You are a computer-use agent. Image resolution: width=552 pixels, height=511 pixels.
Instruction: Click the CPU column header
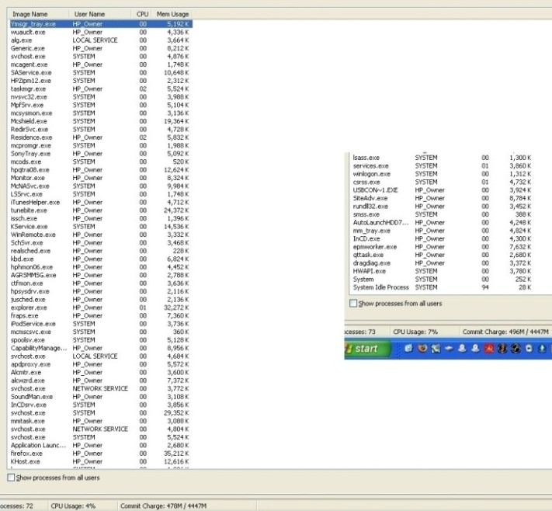(x=142, y=14)
